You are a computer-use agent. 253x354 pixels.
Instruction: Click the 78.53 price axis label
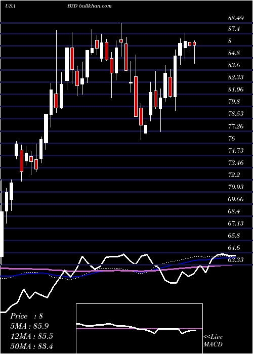pyautogui.click(x=236, y=114)
